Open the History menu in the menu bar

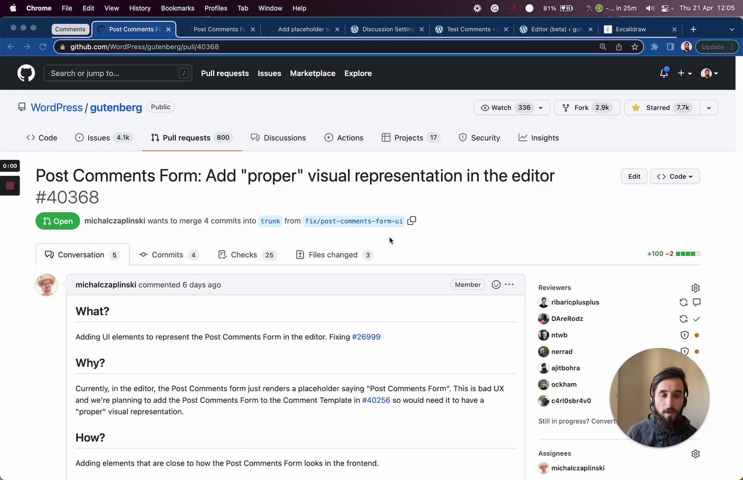[140, 8]
